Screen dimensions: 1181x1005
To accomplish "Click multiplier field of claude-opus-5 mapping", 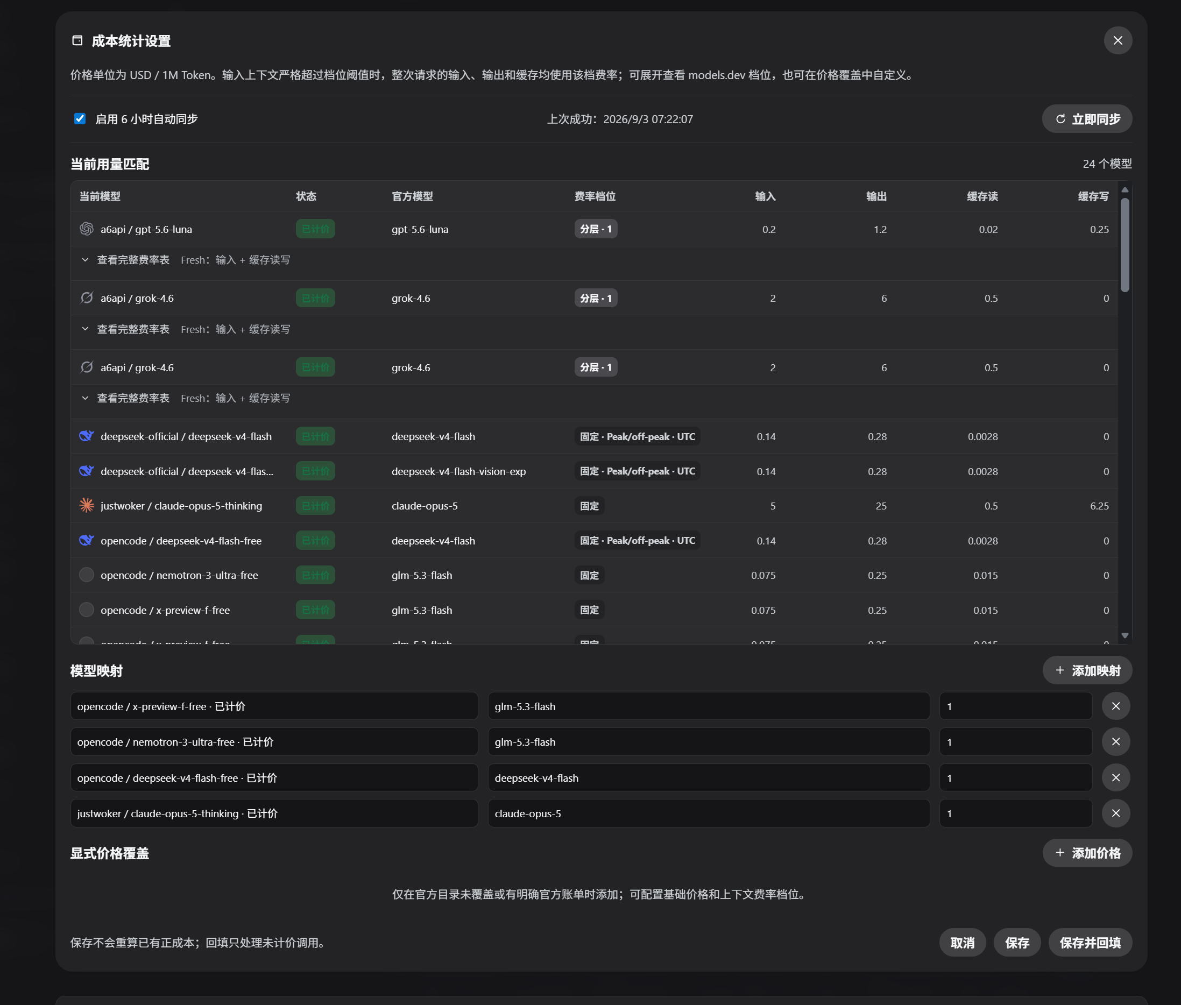I will [1016, 813].
